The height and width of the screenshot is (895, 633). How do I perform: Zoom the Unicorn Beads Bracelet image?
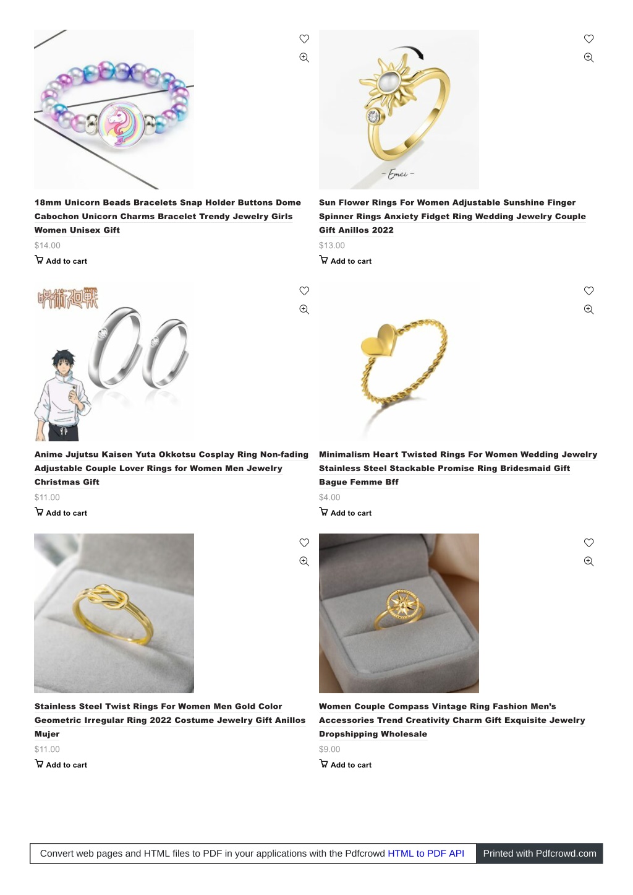tap(304, 58)
